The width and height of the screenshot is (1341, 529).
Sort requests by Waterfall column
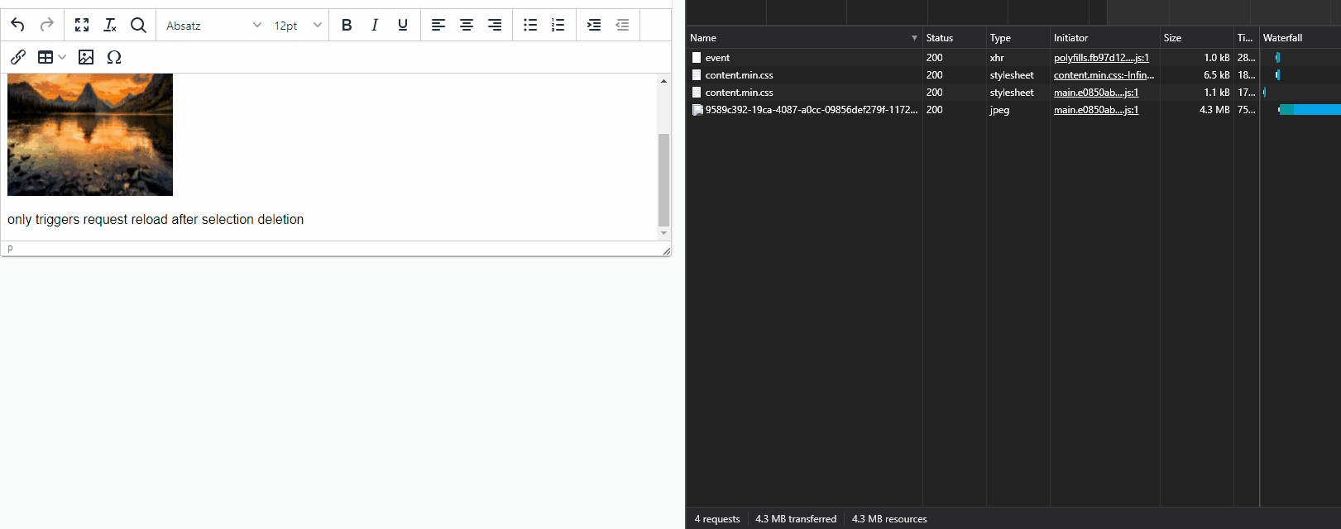[1300, 38]
